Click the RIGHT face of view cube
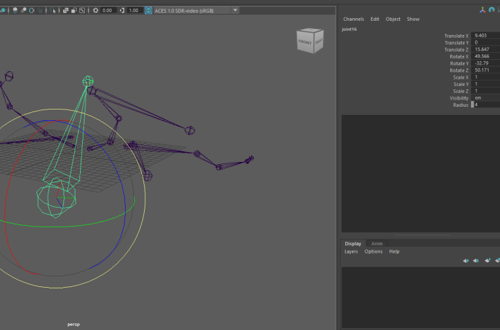This screenshot has width=500, height=330. pos(319,41)
